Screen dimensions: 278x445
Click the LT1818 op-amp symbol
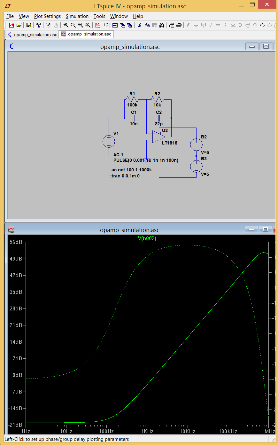coord(159,137)
